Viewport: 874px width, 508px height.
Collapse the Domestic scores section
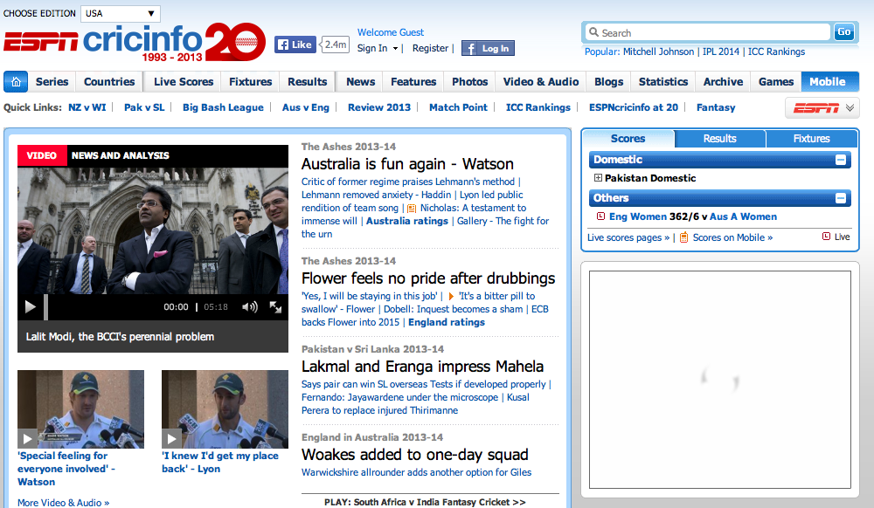[x=841, y=160]
